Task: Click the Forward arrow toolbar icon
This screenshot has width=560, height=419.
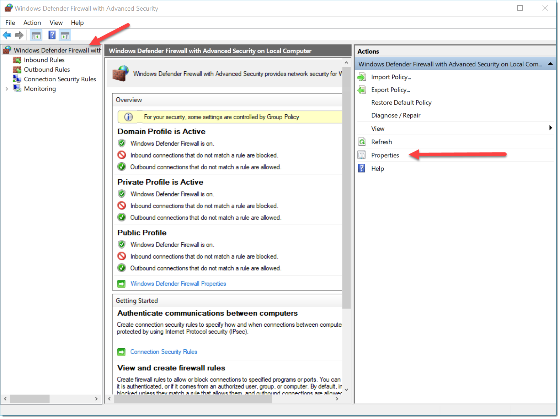Action: click(19, 35)
